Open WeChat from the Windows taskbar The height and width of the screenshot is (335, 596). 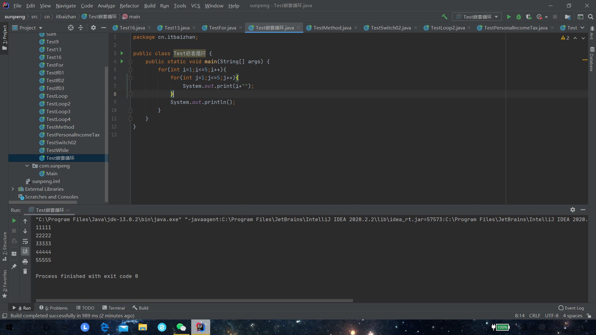181,327
